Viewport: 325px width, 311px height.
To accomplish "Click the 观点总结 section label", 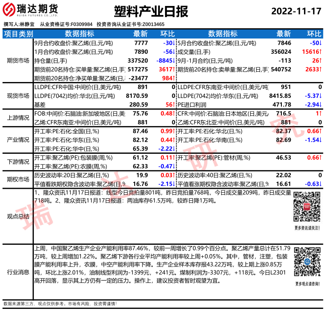I will (18, 216).
